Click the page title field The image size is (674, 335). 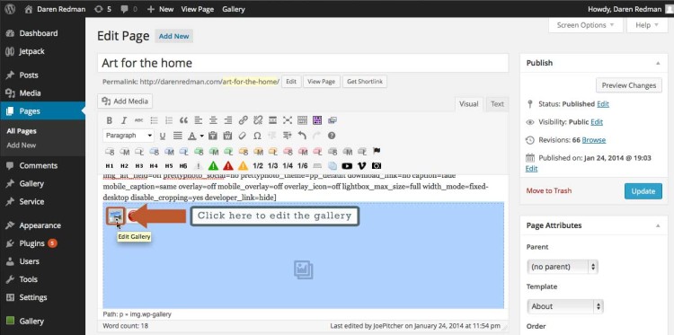(303, 63)
